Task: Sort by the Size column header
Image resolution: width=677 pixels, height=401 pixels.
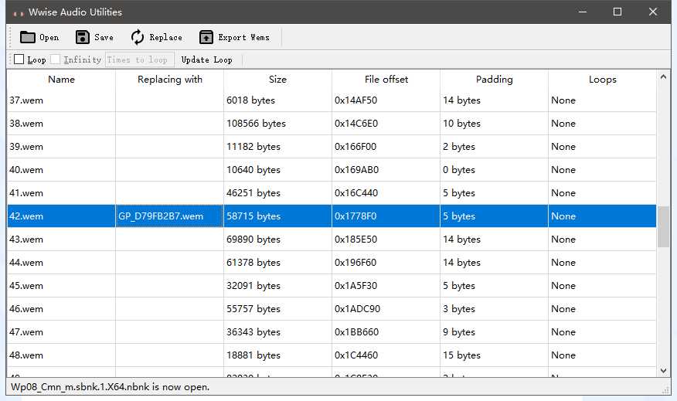Action: tap(277, 80)
